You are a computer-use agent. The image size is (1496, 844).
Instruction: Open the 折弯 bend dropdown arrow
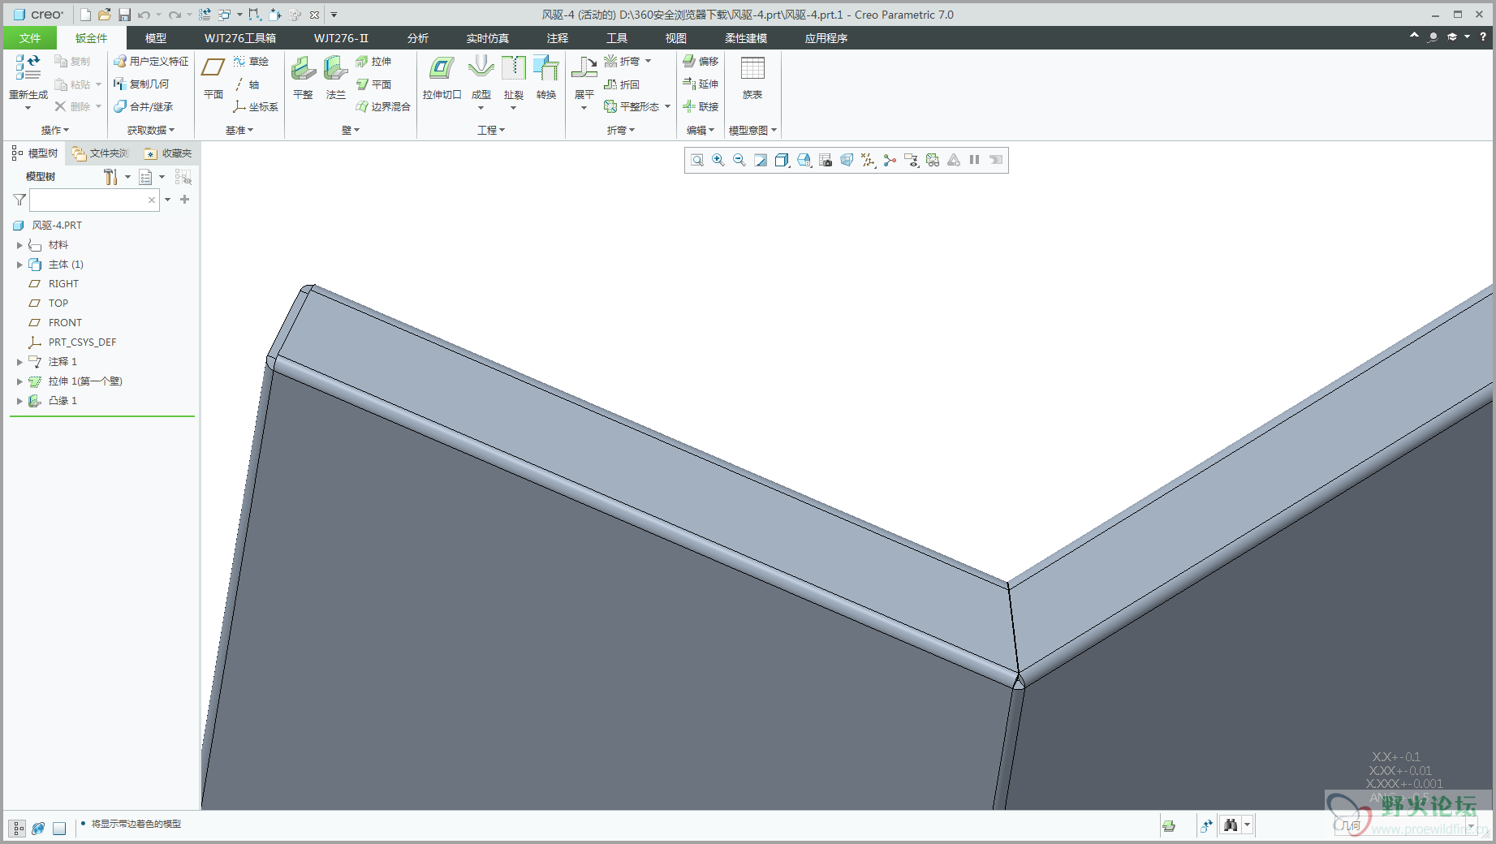point(648,62)
